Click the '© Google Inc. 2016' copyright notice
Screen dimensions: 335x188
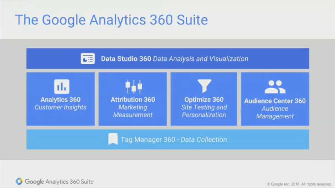[299, 184]
